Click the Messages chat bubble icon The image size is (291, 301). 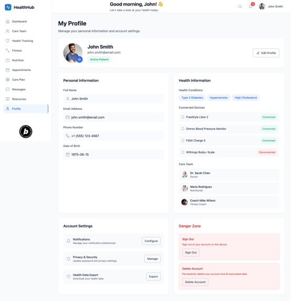(x=8, y=89)
